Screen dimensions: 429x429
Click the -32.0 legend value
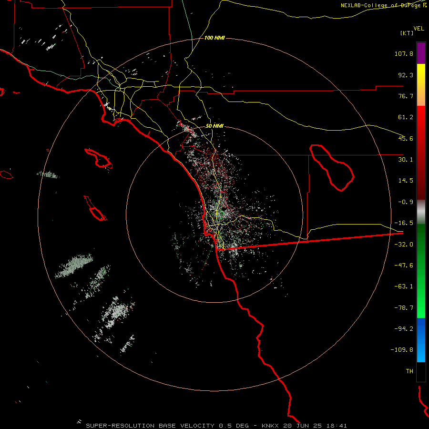point(404,245)
